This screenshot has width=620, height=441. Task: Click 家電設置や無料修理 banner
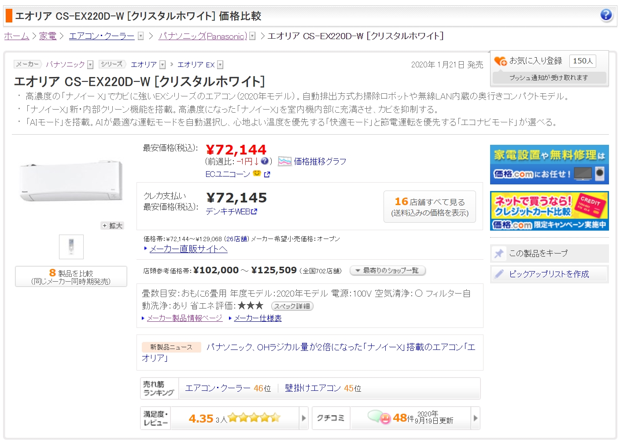click(549, 165)
